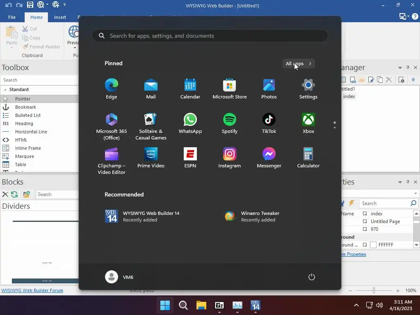Open TikTok
The image size is (420, 315).
click(269, 123)
